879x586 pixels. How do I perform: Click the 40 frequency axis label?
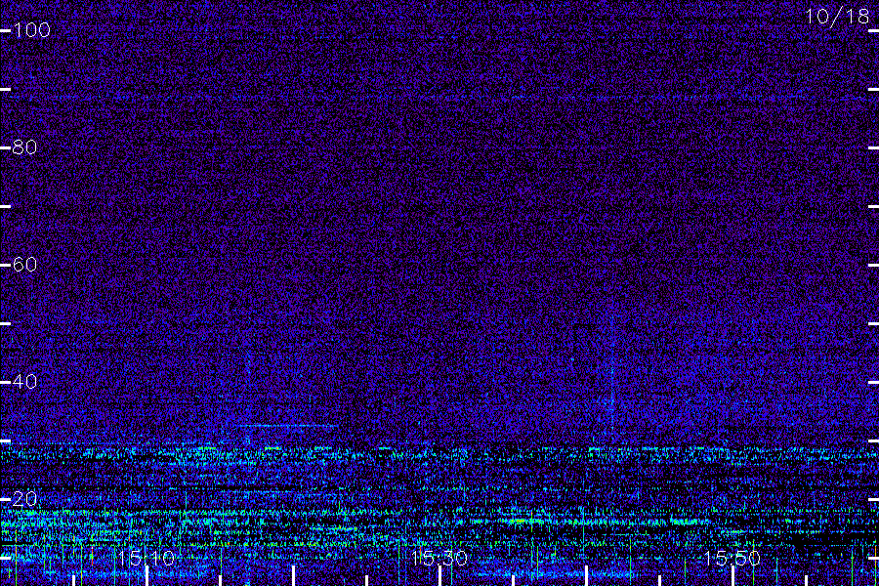[24, 381]
